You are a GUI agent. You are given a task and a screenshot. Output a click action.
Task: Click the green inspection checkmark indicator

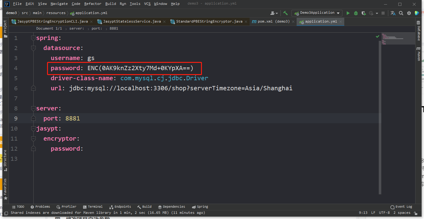378,36
